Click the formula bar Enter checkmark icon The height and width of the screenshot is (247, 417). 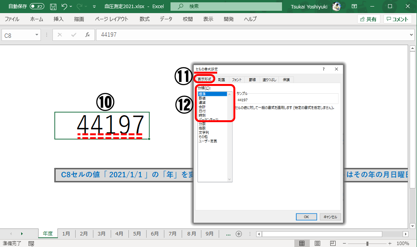coord(74,35)
